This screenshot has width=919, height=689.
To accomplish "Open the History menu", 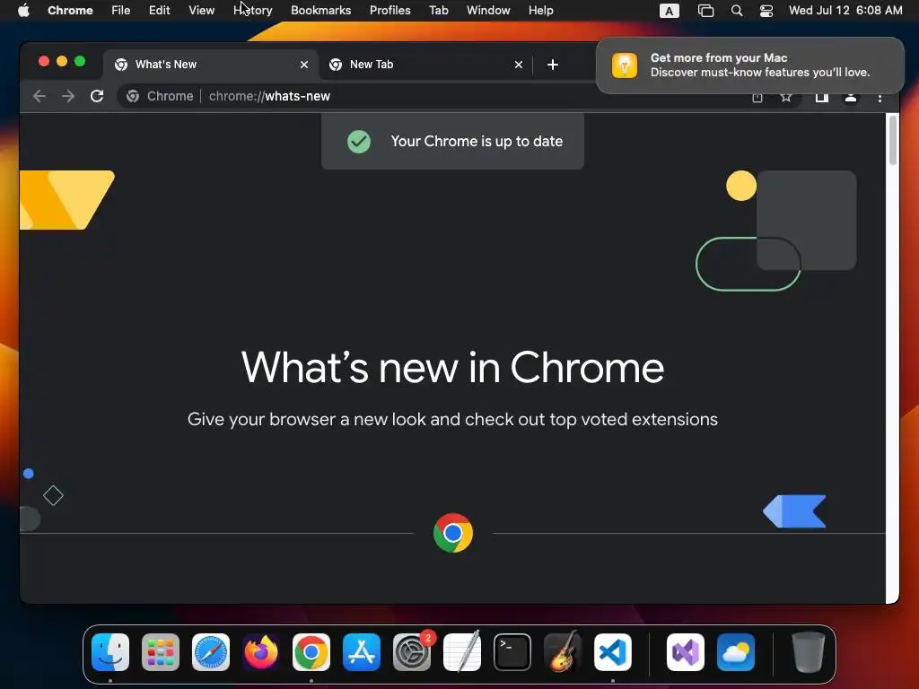I will [x=252, y=10].
